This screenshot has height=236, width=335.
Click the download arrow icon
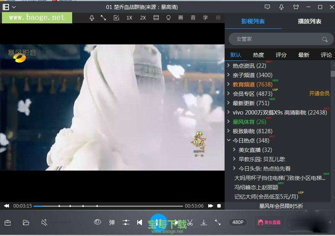click(x=204, y=222)
